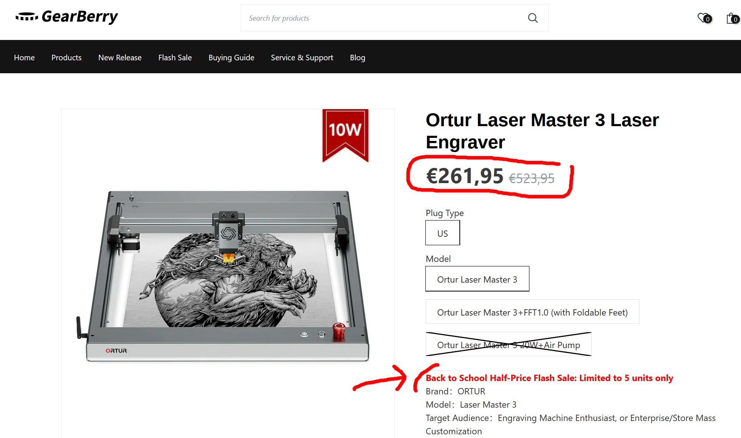Open the Products menu
This screenshot has width=741, height=438.
(66, 57)
